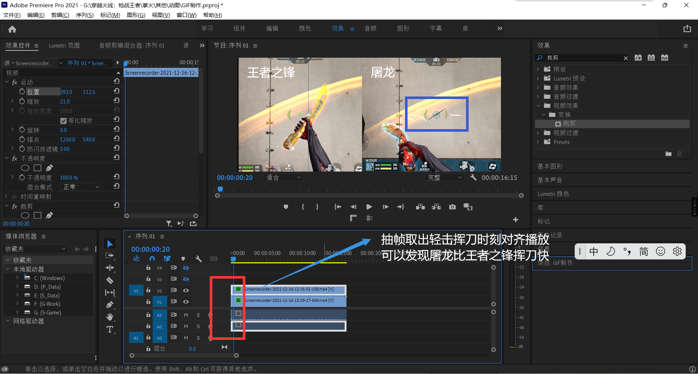This screenshot has height=374, width=698.
Task: Click the export share icon top right
Action: (687, 29)
